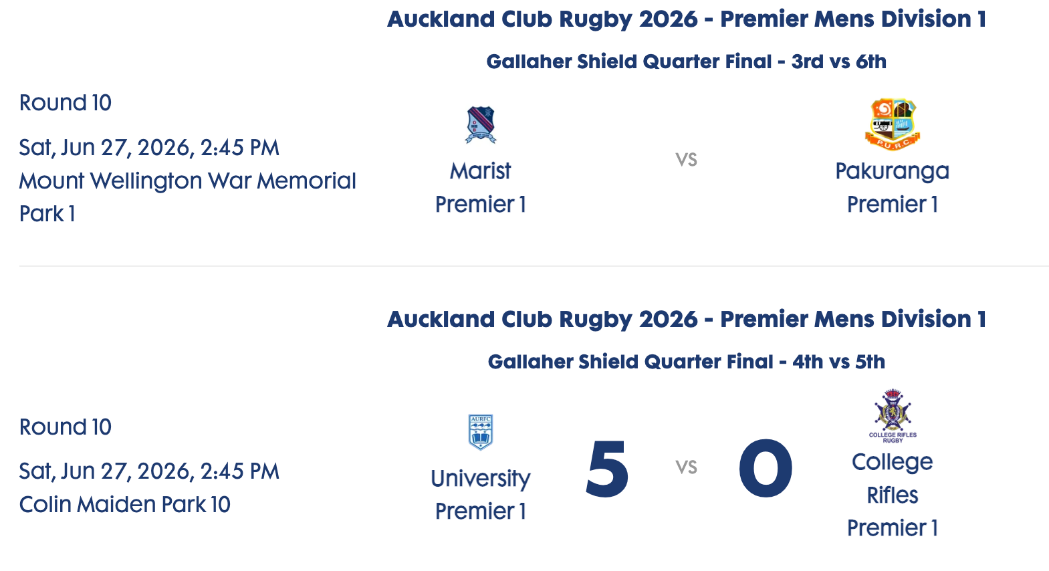Click the College Rifles Rugby crest logo
Screen dimensions: 1049x571
coord(893,416)
